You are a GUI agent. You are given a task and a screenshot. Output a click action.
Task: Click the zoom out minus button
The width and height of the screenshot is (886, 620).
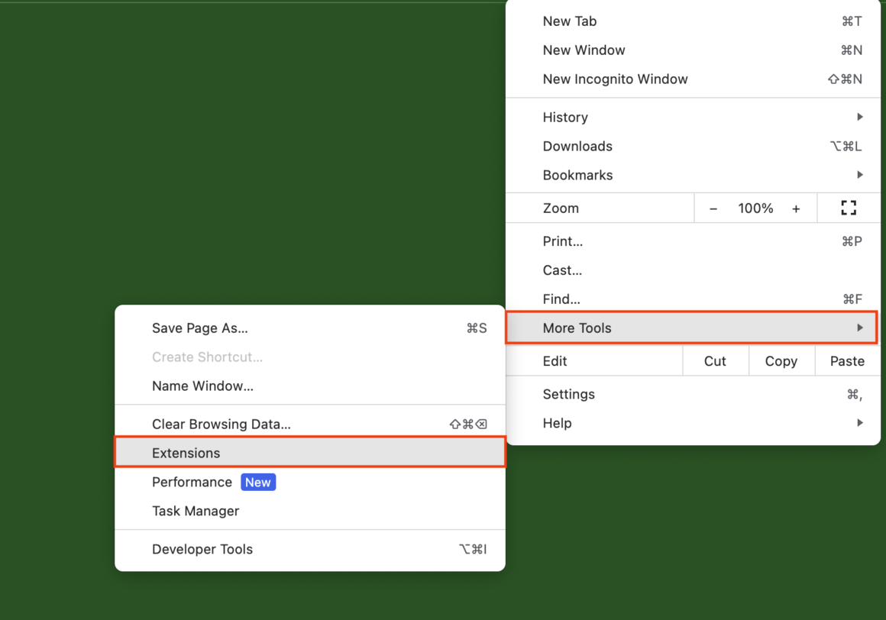coord(713,208)
